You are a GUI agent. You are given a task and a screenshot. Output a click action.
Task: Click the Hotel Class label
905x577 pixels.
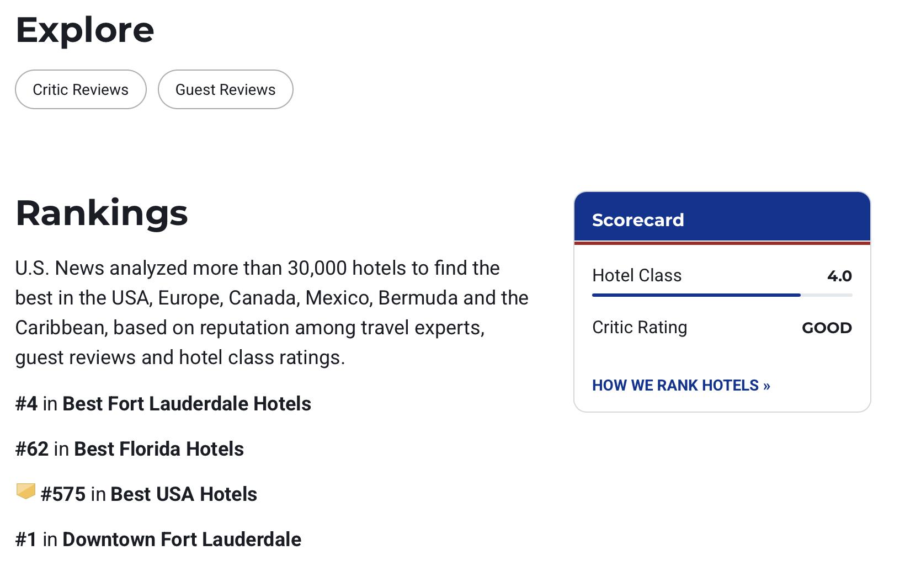point(637,275)
